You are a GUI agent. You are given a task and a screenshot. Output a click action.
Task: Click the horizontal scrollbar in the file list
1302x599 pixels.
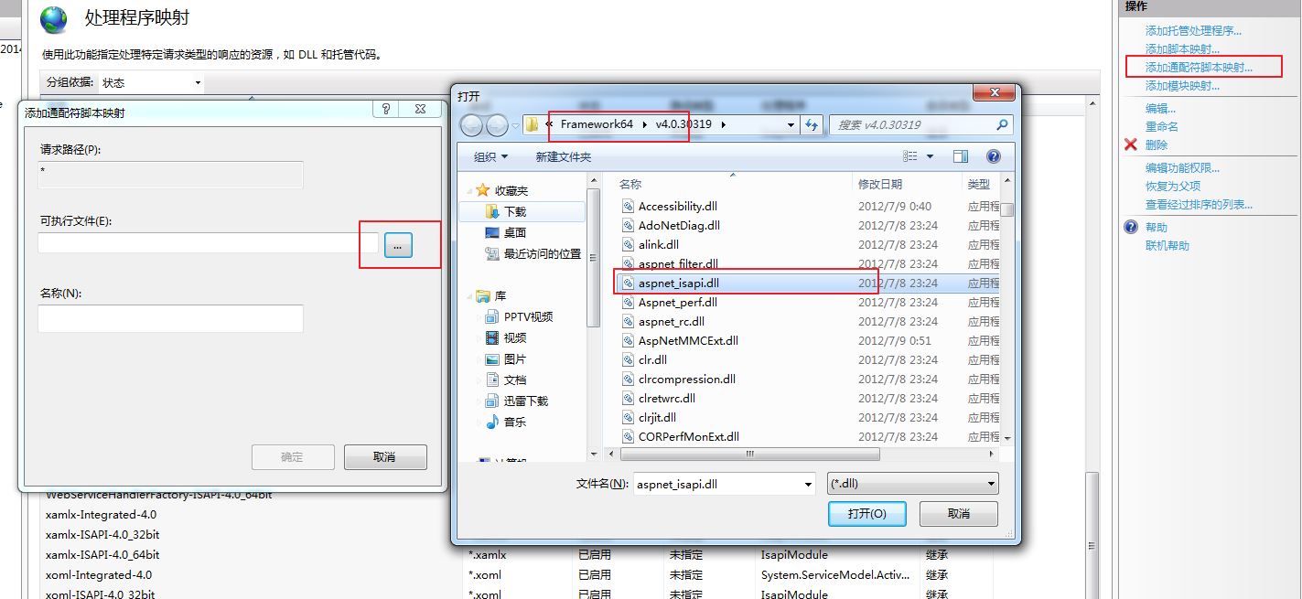coord(749,454)
